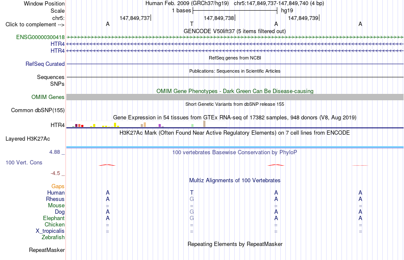
Task: Click the G base in the Elephant row
Action: tap(192, 218)
